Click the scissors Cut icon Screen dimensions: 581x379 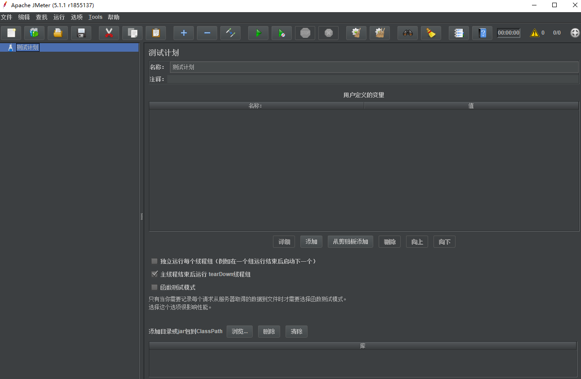[x=109, y=33]
